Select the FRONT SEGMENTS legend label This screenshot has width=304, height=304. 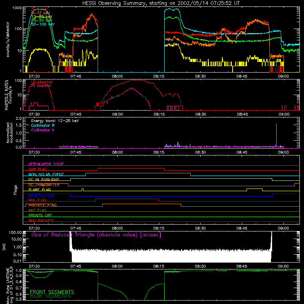pos(52,292)
